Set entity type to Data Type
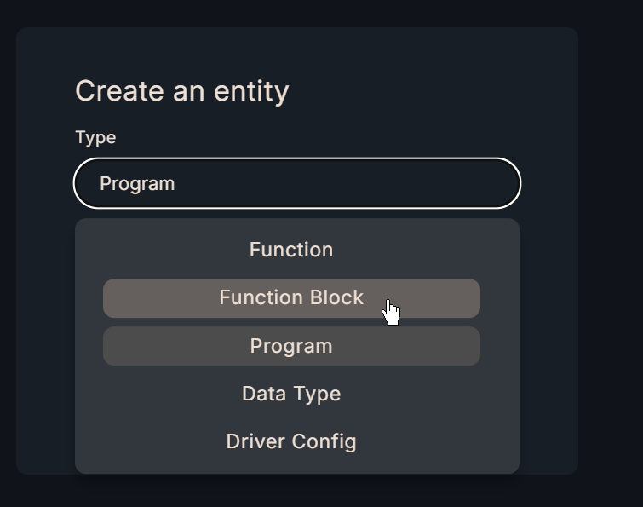This screenshot has height=507, width=643. pos(291,394)
